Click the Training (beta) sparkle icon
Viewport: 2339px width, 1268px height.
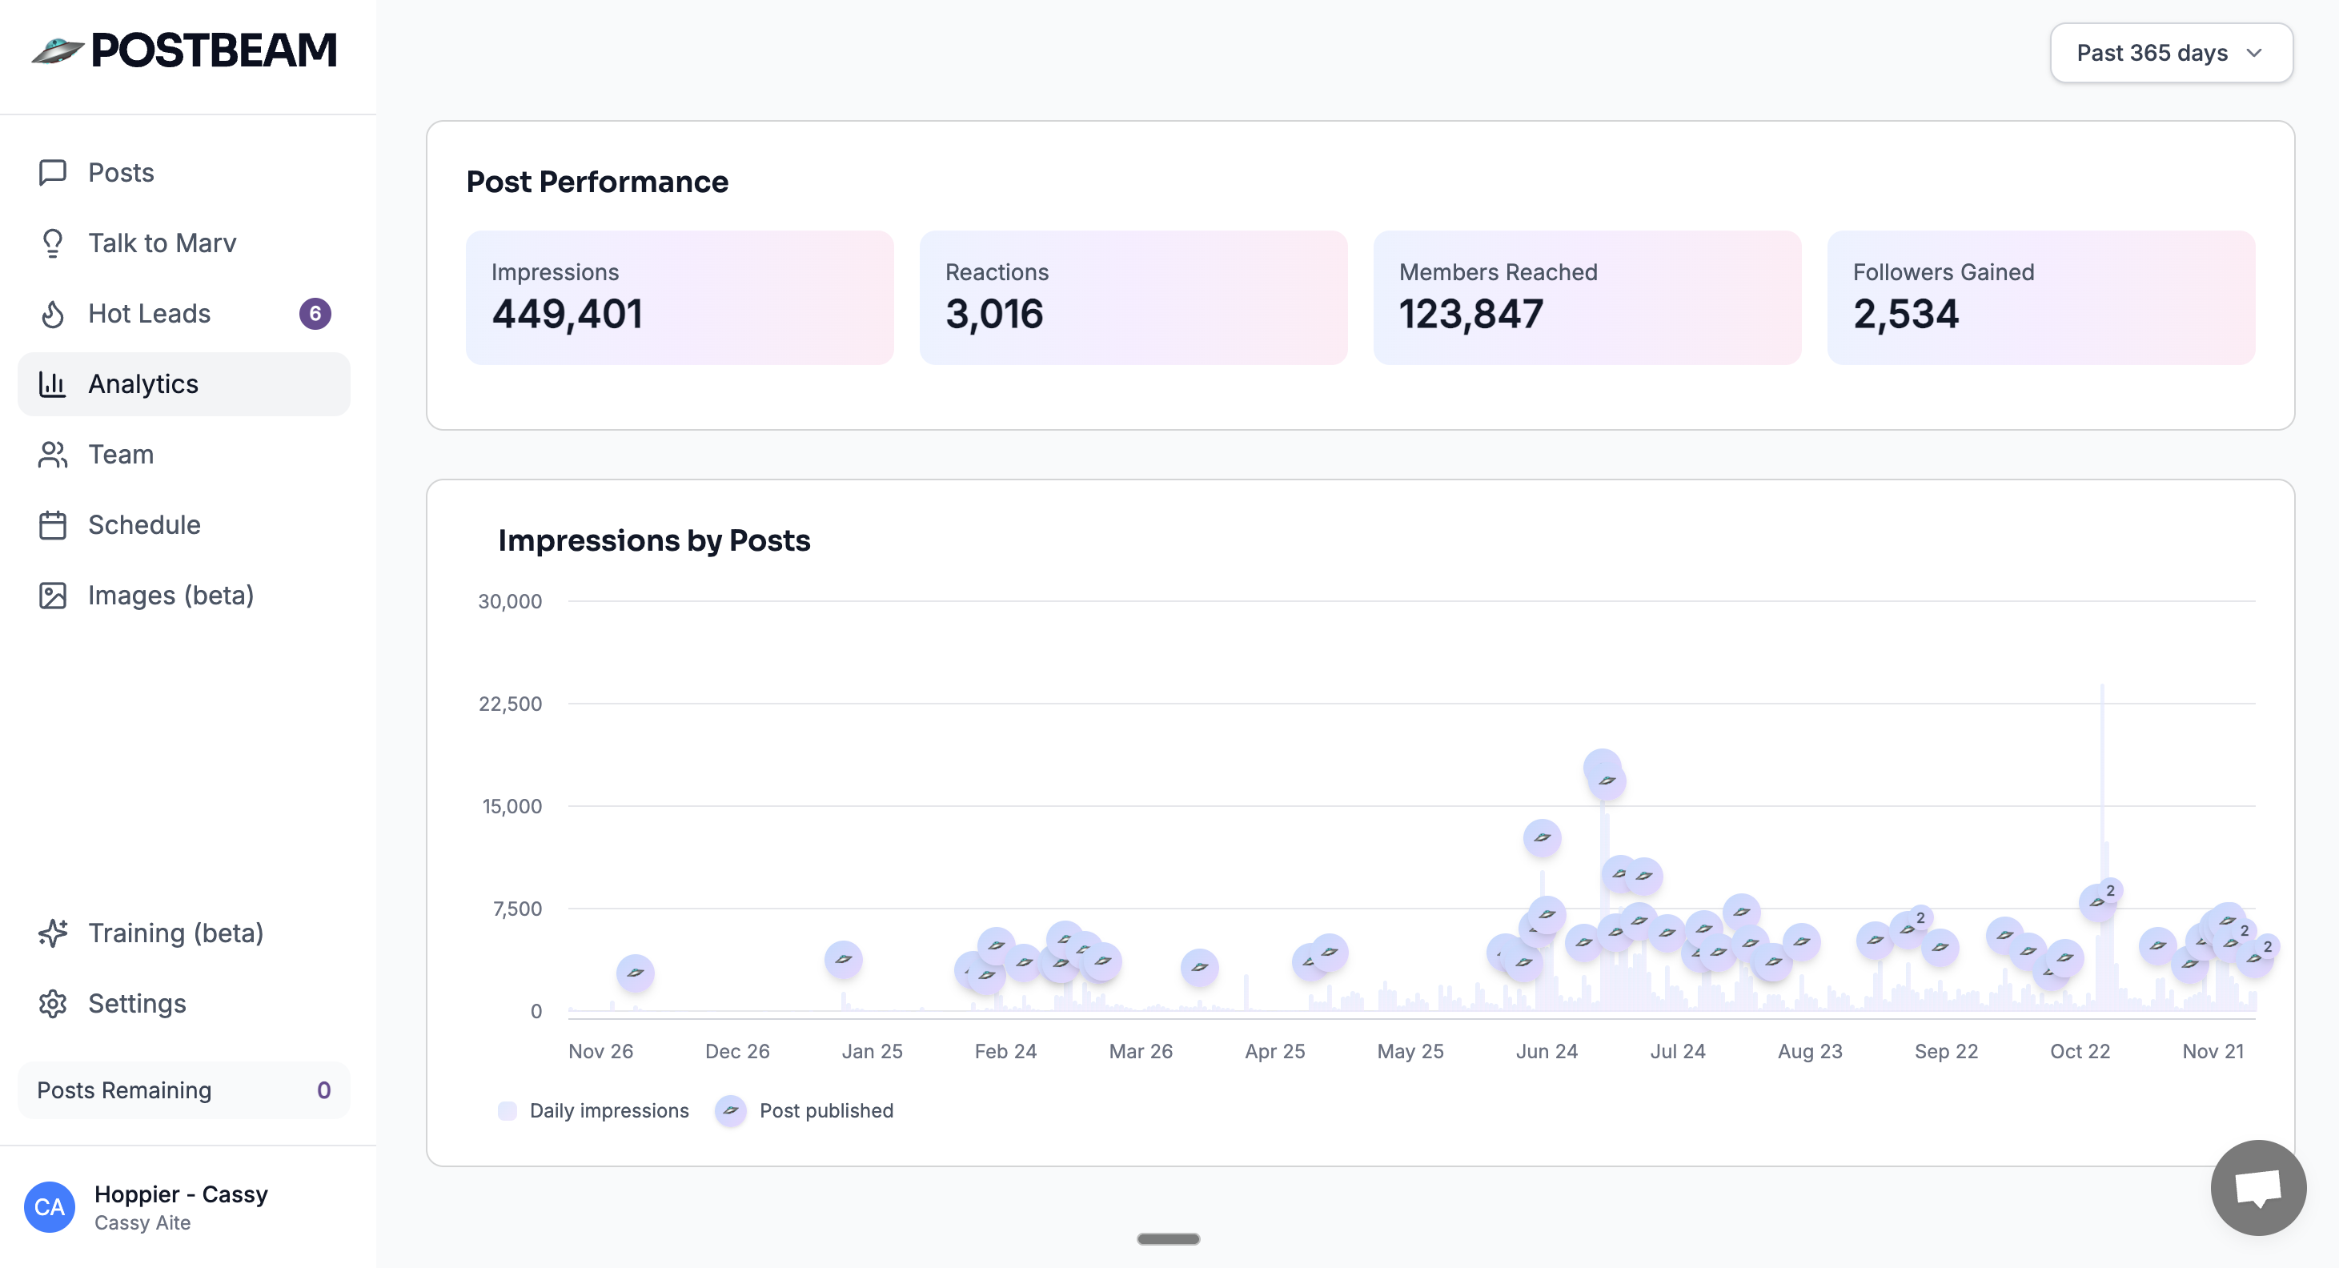click(x=53, y=933)
